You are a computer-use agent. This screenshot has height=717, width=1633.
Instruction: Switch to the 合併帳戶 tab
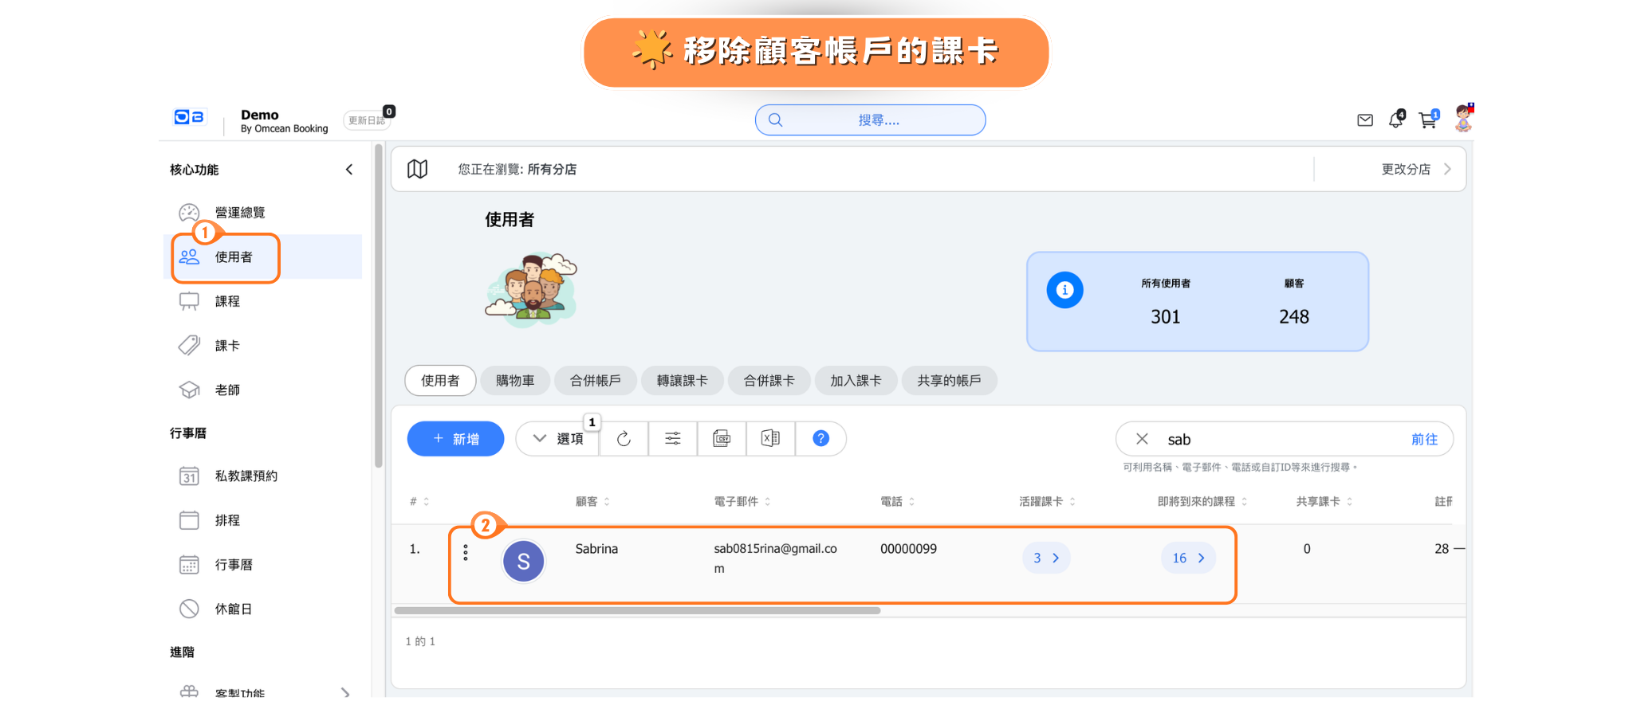[595, 381]
